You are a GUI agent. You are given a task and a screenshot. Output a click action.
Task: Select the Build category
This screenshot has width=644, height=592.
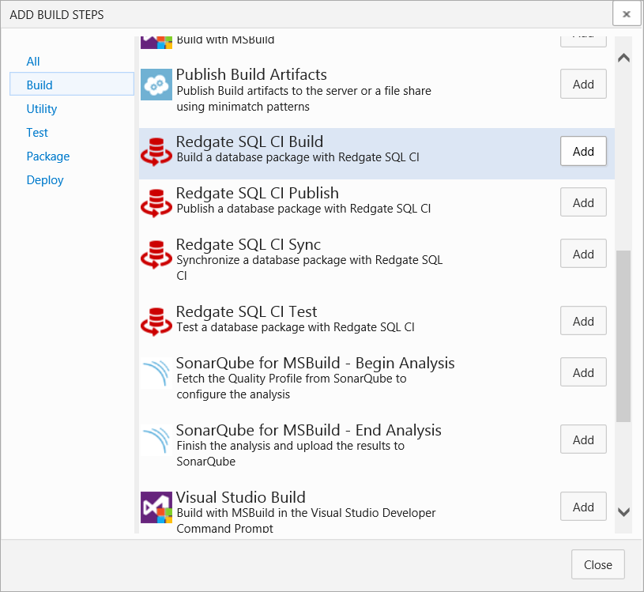click(72, 85)
